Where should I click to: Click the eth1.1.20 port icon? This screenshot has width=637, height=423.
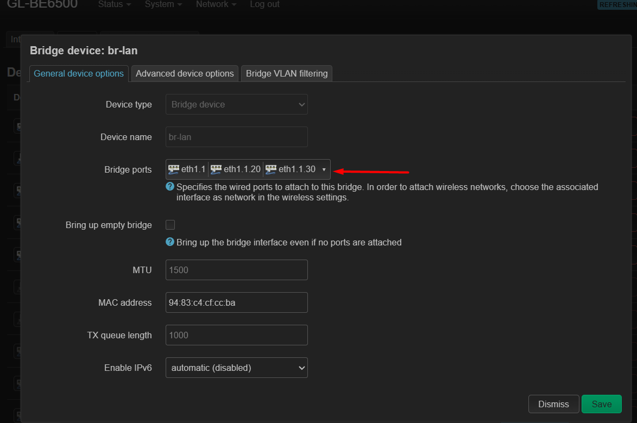pos(216,169)
